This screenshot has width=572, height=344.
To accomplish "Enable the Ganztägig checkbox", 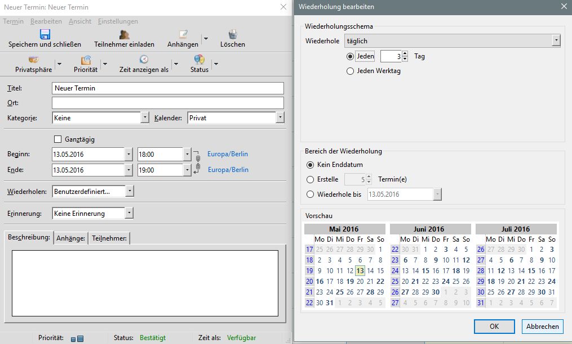I will point(57,139).
